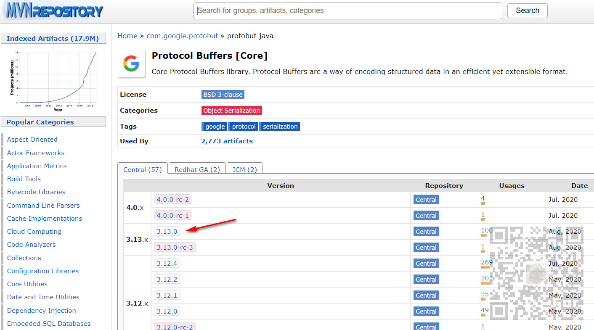Open the 35 usages link for 3.12.1
594x330 pixels.
485,294
